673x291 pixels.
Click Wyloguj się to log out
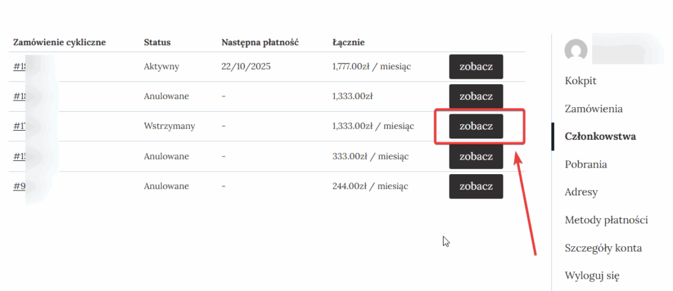tap(592, 276)
